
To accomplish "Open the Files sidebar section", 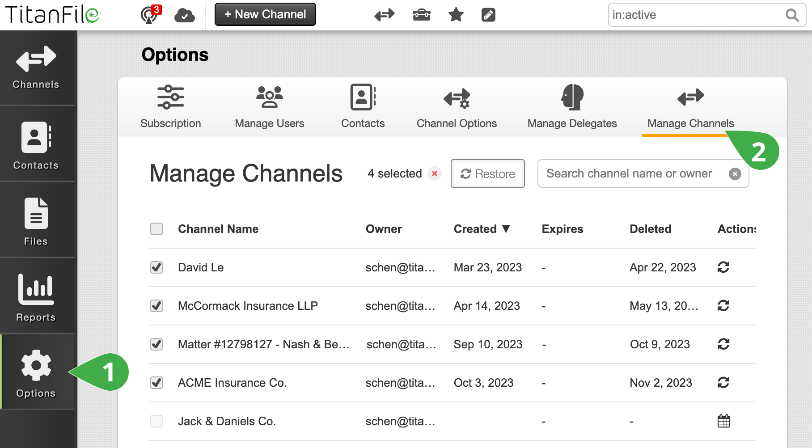I will point(37,220).
